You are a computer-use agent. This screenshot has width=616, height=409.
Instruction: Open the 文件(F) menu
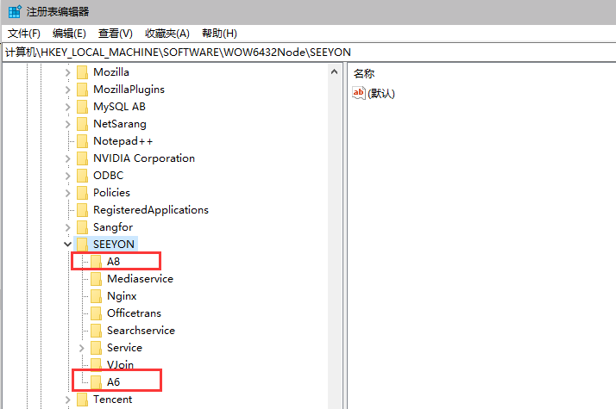(24, 34)
